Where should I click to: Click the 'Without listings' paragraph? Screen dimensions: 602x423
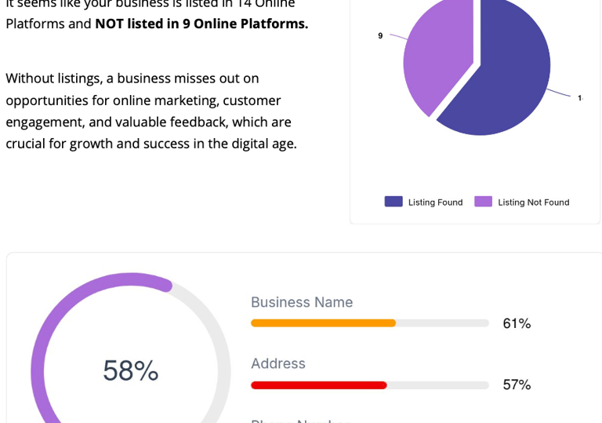(x=151, y=111)
